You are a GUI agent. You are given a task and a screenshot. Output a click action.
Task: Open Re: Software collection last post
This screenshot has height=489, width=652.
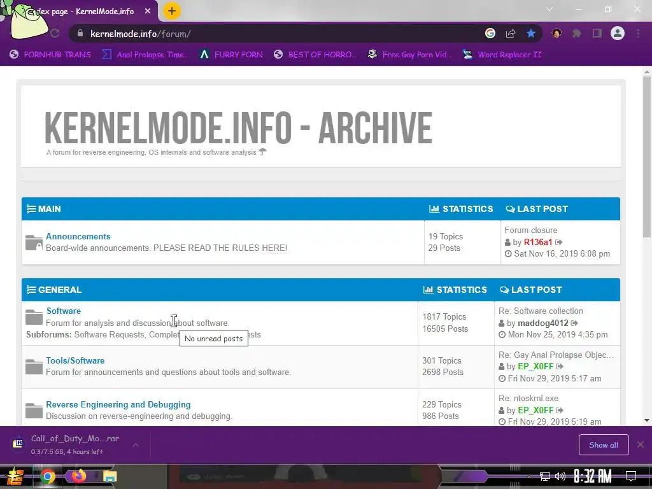coord(541,311)
